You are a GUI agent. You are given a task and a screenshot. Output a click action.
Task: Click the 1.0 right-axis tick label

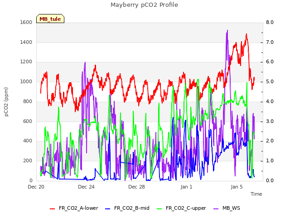[x=270, y=161]
